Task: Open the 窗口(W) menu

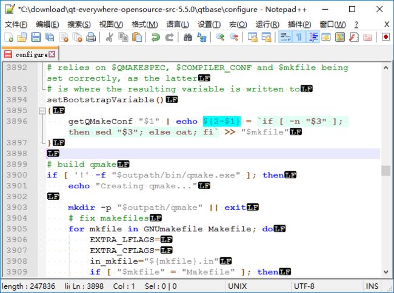Action: 333,24
